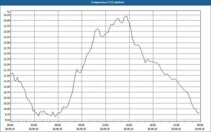The image size is (211, 132).
Task: Select the 12,25 y-axis label
Action: [7, 59]
